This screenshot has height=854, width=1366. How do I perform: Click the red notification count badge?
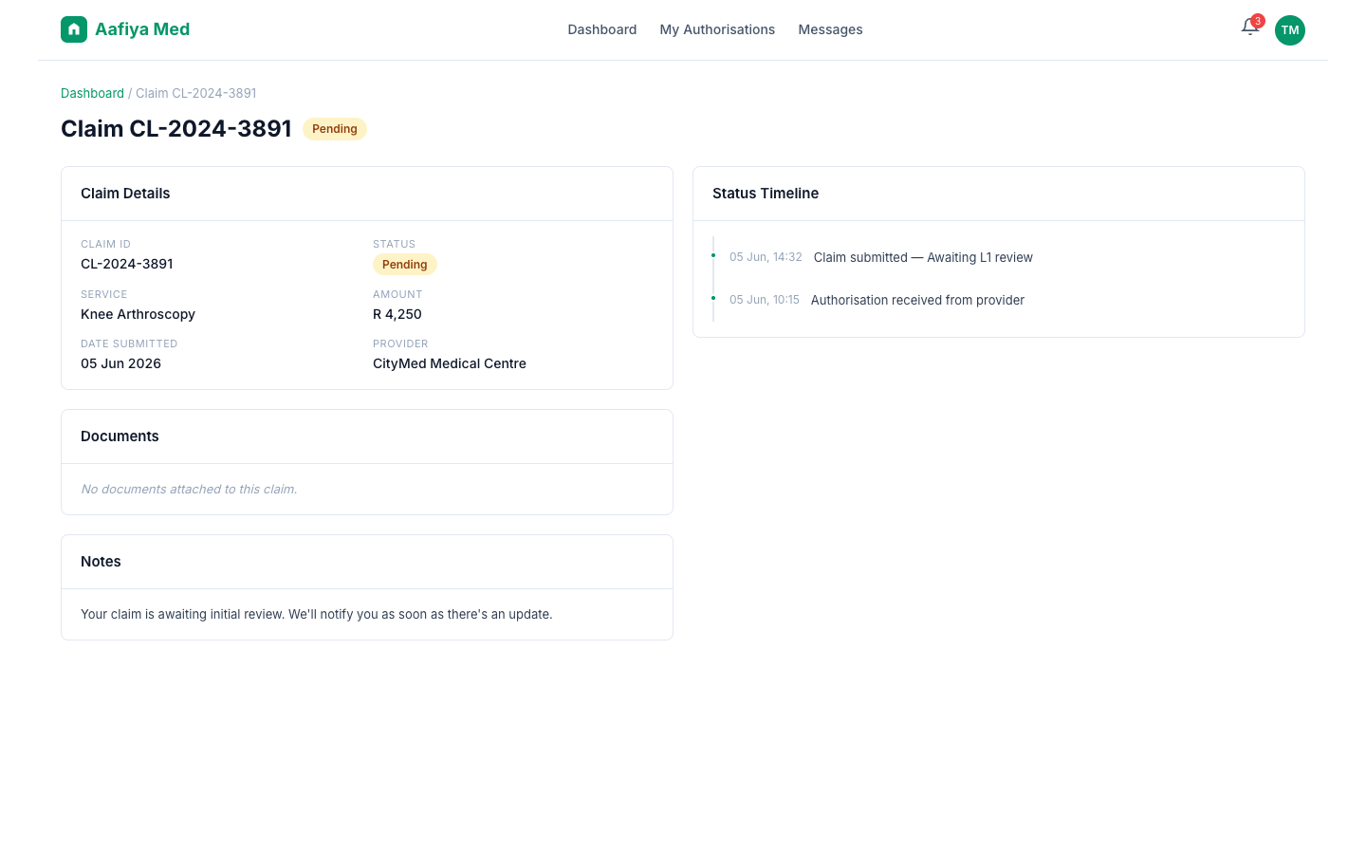(1258, 21)
